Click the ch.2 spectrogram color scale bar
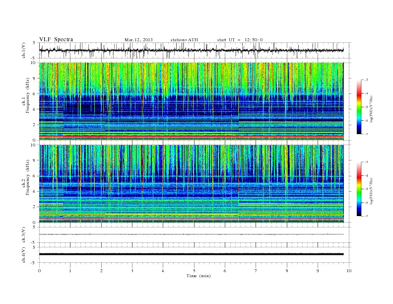Viewport: 393px width, 304px height. [359, 189]
